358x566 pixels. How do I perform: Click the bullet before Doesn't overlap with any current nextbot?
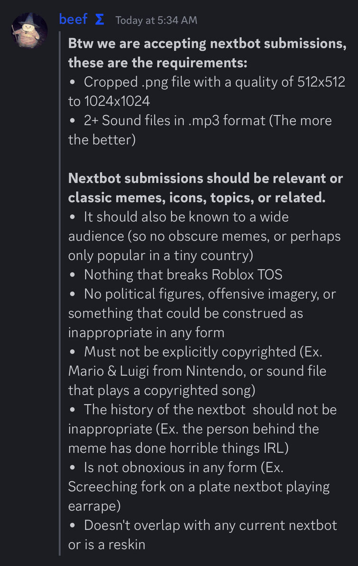tap(73, 526)
